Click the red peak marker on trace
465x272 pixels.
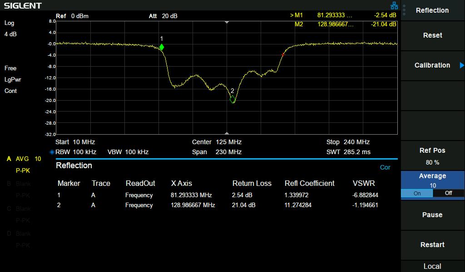283,54
